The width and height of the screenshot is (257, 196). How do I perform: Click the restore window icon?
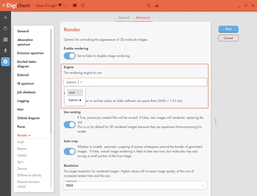(x=246, y=6)
